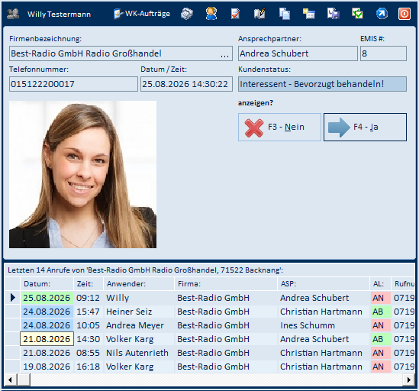Open the ellipsis in Firmenbezeichnung field

coord(224,55)
